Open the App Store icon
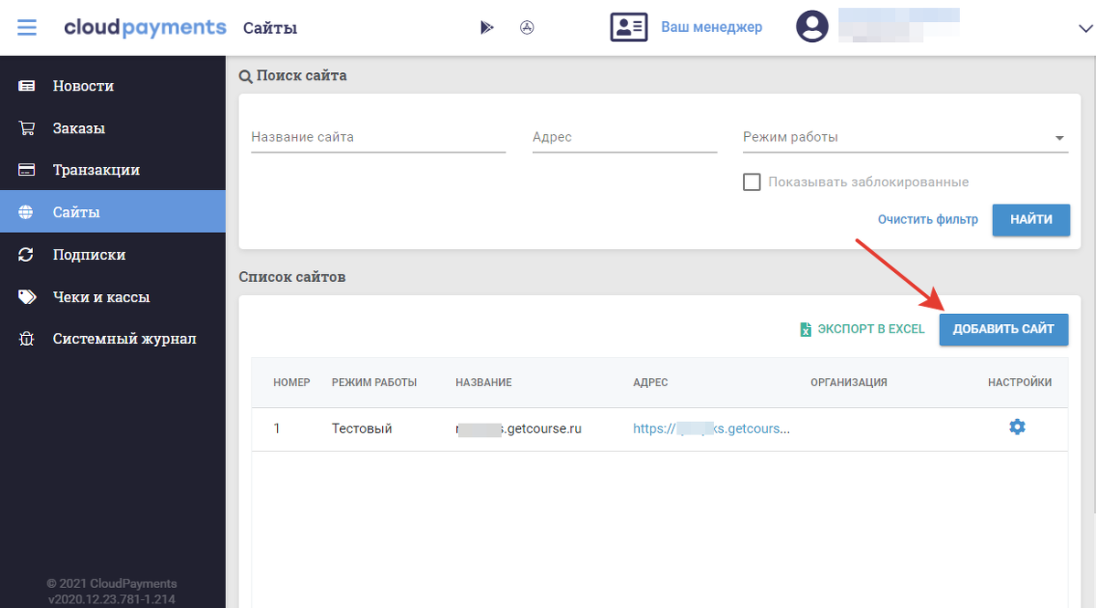This screenshot has height=608, width=1096. [x=527, y=27]
